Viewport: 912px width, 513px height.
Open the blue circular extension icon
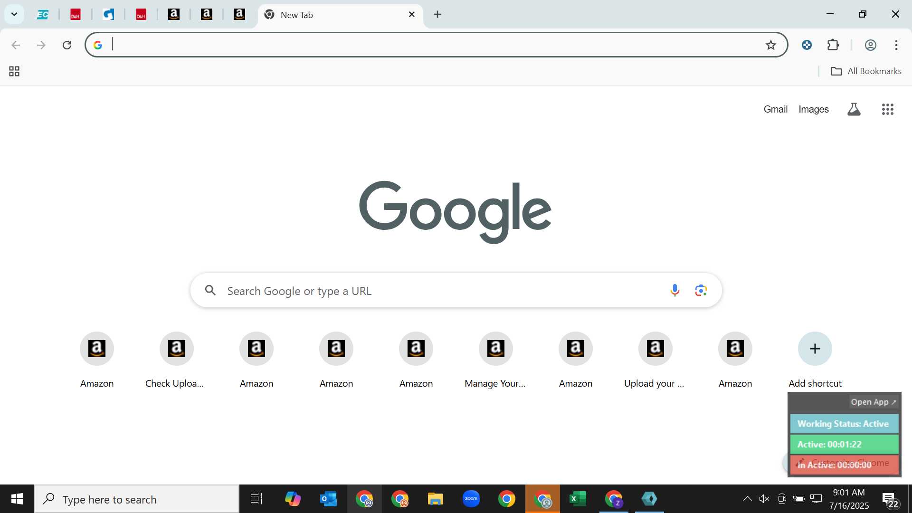coord(807,45)
